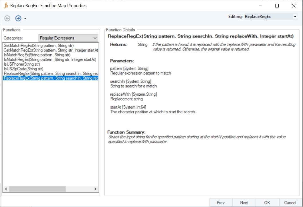This screenshot has height=207, width=303.
Task: Maximize the Function Map Properties window
Action: click(277, 5)
